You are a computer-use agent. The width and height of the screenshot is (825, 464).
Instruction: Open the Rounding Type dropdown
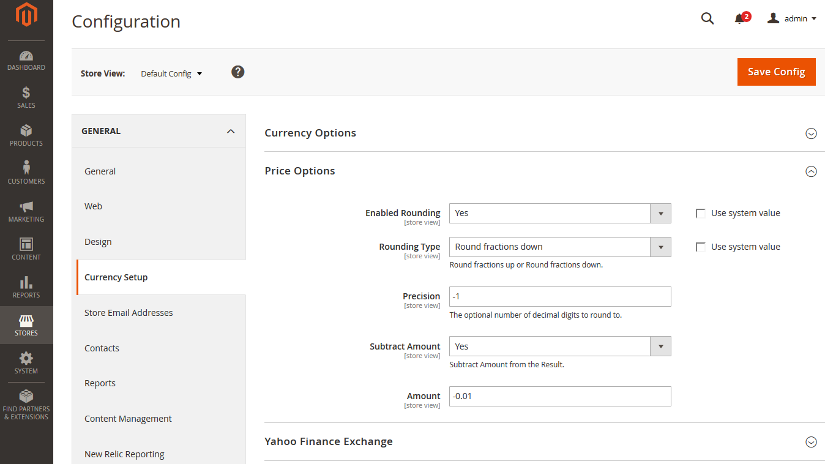click(560, 247)
